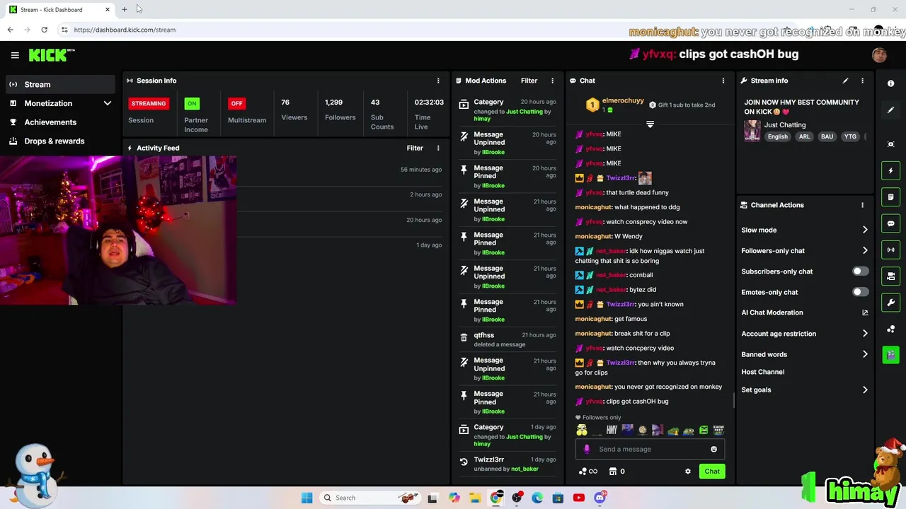Toggle the channel actions panel icon

[891, 276]
